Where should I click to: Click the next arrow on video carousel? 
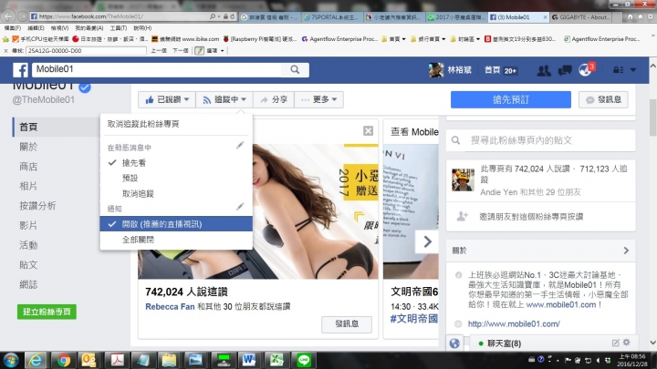click(427, 241)
